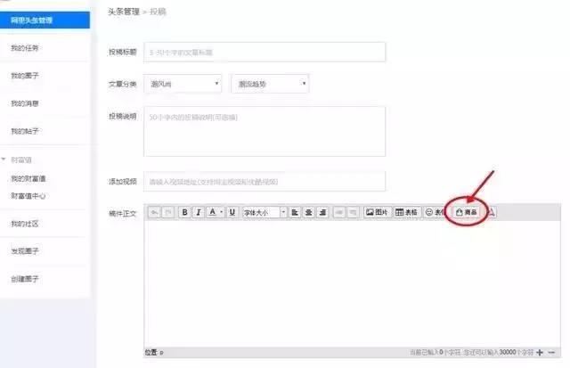The width and height of the screenshot is (570, 368).
Task: Click the 头条管理 breadcrumb link
Action: (x=124, y=12)
